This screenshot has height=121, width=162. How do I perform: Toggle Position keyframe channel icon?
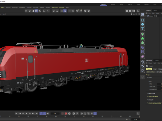point(82,114)
